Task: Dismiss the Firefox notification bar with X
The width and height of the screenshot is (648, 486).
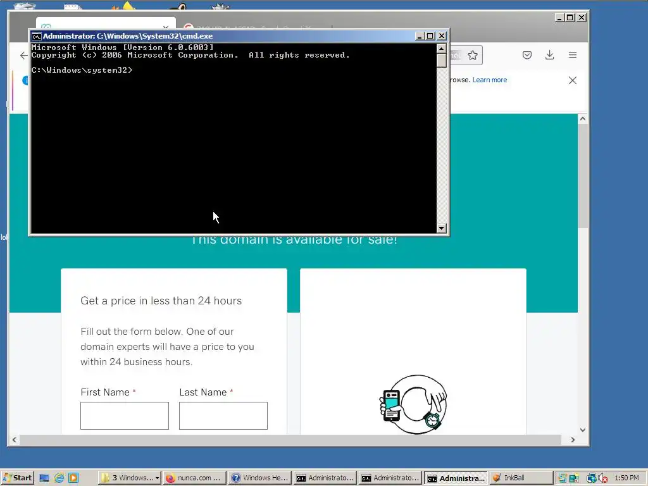Action: 572,80
